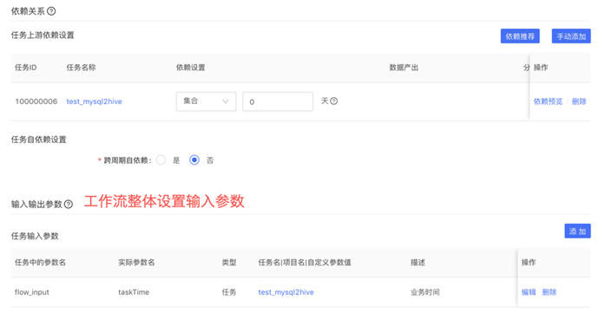Click 任务名|项目名|自定义参数值 column header
The width and height of the screenshot is (605, 313).
[305, 263]
